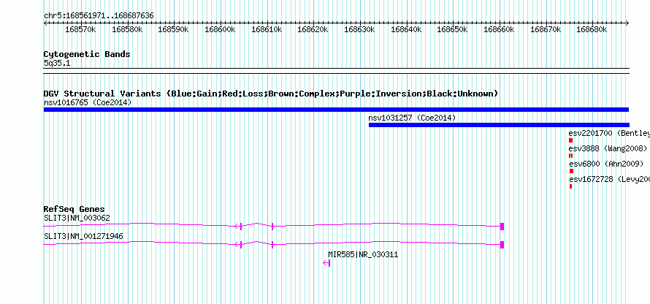Click the nsv1016765 blue gain bar
This screenshot has height=304, width=650.
336,110
